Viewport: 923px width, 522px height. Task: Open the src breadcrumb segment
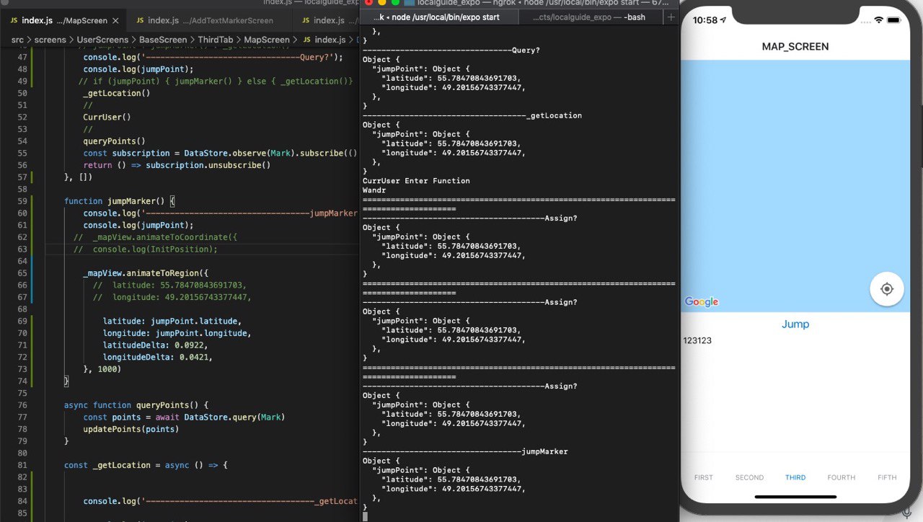click(x=18, y=40)
